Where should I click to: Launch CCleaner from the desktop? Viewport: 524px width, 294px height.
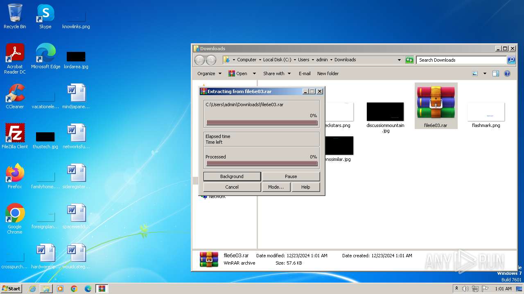click(x=15, y=96)
